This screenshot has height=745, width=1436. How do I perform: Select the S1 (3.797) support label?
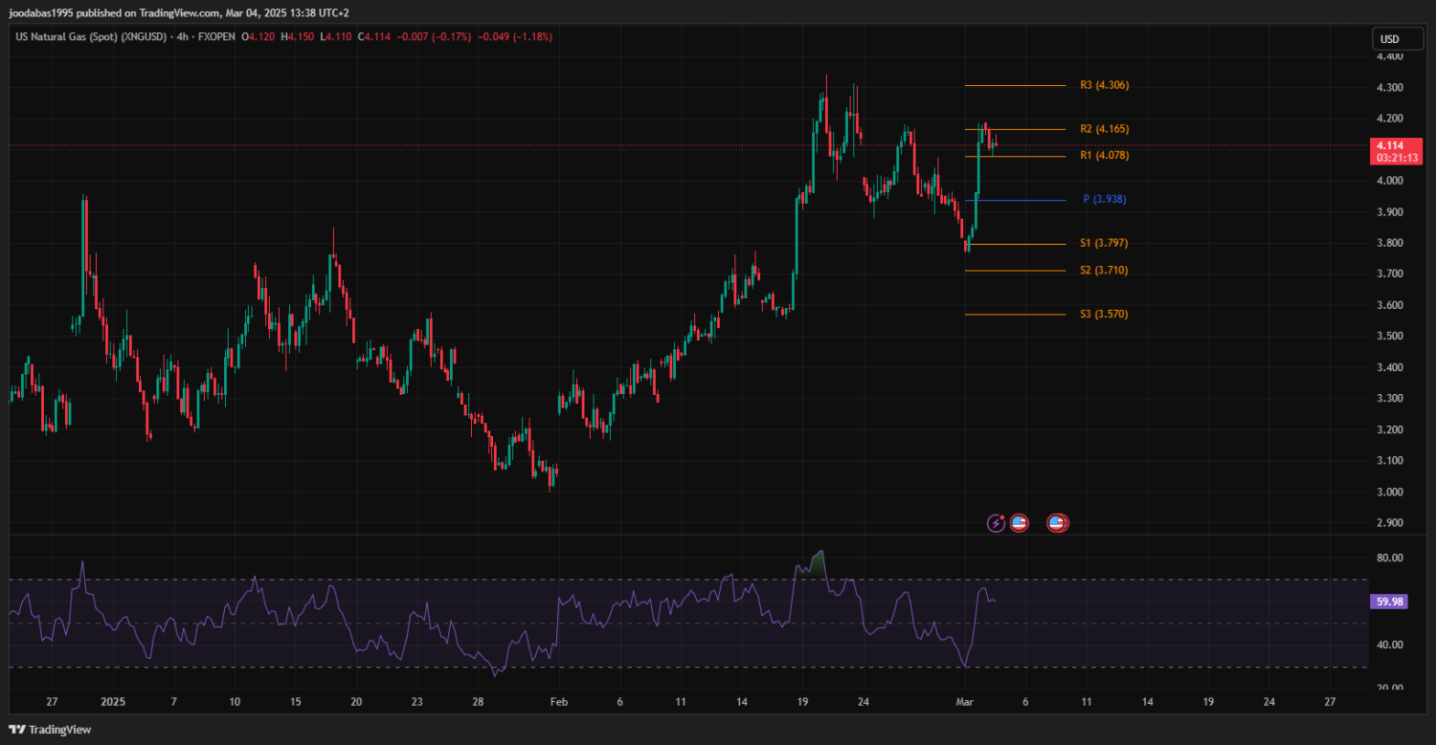pos(1104,243)
